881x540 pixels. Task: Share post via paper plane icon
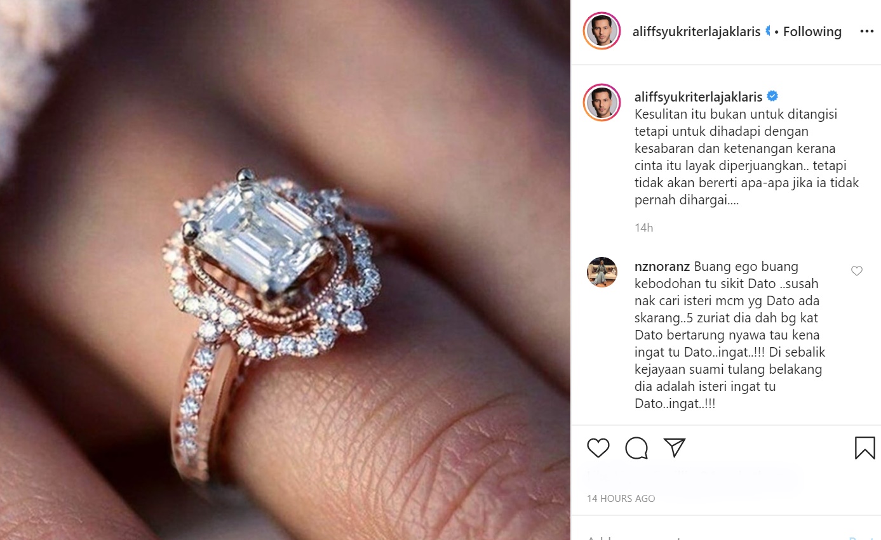coord(675,448)
